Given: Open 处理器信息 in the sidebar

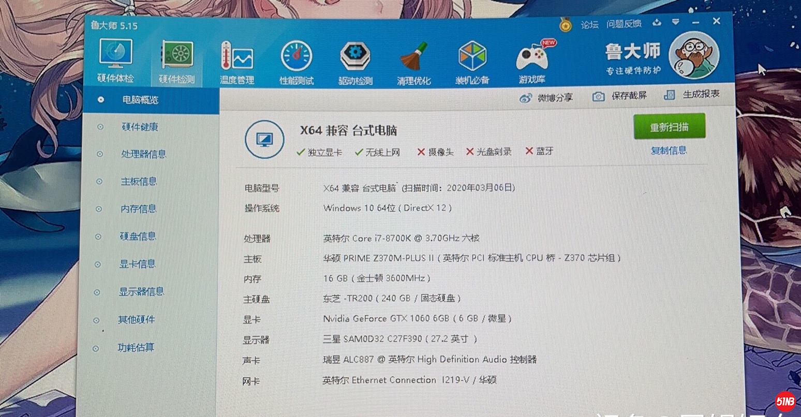Looking at the screenshot, I should point(143,154).
